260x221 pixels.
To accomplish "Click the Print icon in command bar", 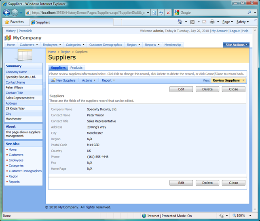I will tap(212, 22).
